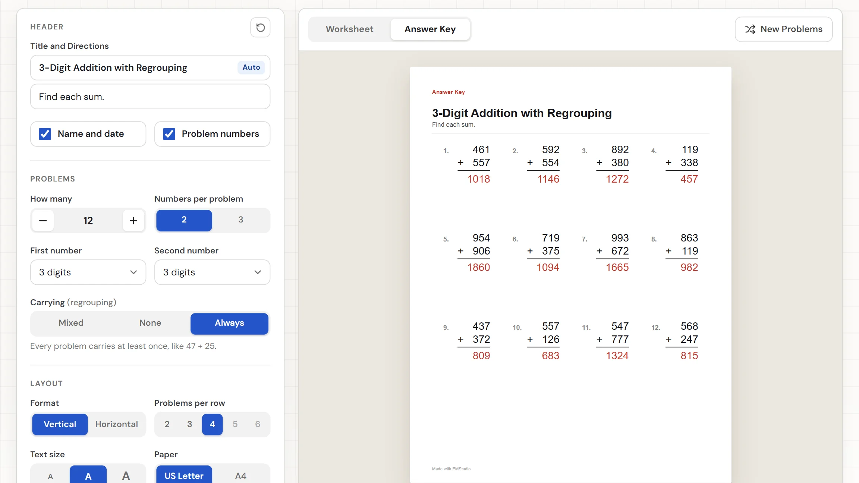Screen dimensions: 859x483
Task: Click the answer 1665 for problem 7
Action: (617, 268)
